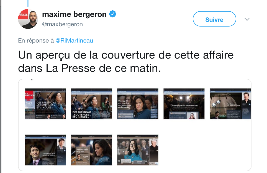This screenshot has height=173, width=267.
Task: Open the 'Ils sont allés trop loin' thumbnail
Action: (91, 150)
